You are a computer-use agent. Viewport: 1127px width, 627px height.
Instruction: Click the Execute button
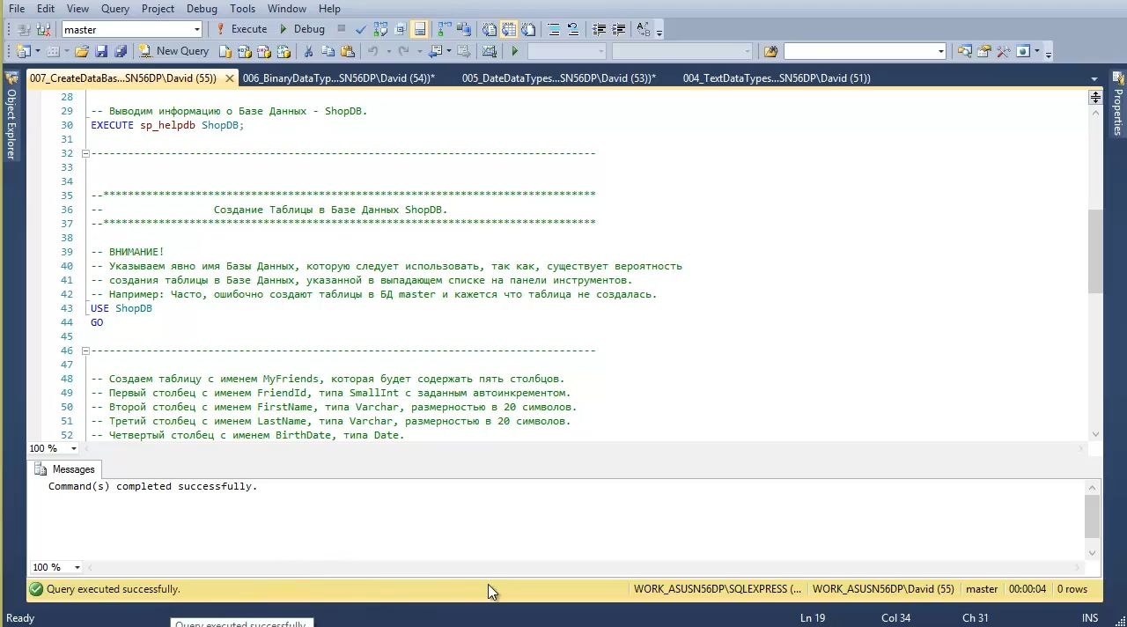pyautogui.click(x=242, y=29)
